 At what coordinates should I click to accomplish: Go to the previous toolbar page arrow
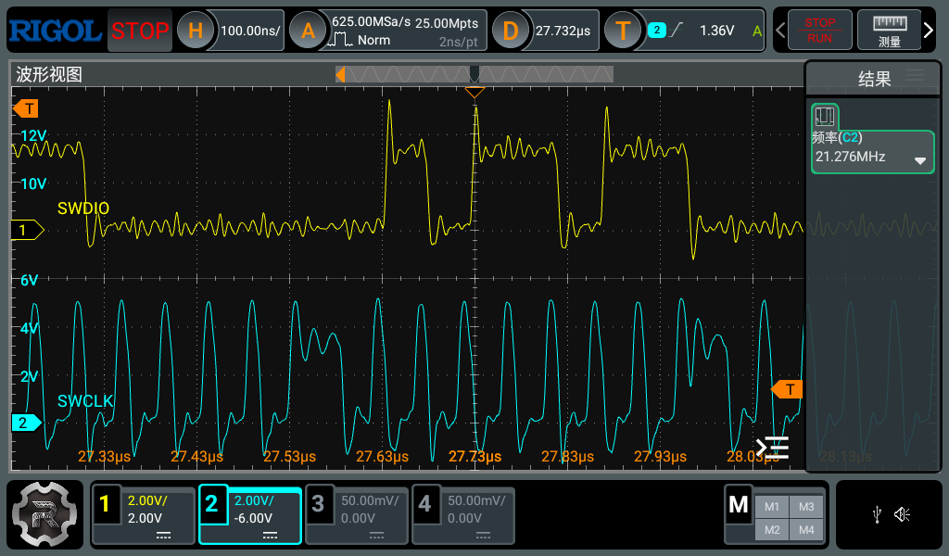coord(780,31)
